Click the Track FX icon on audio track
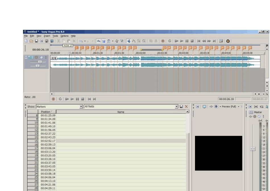 coord(36,57)
